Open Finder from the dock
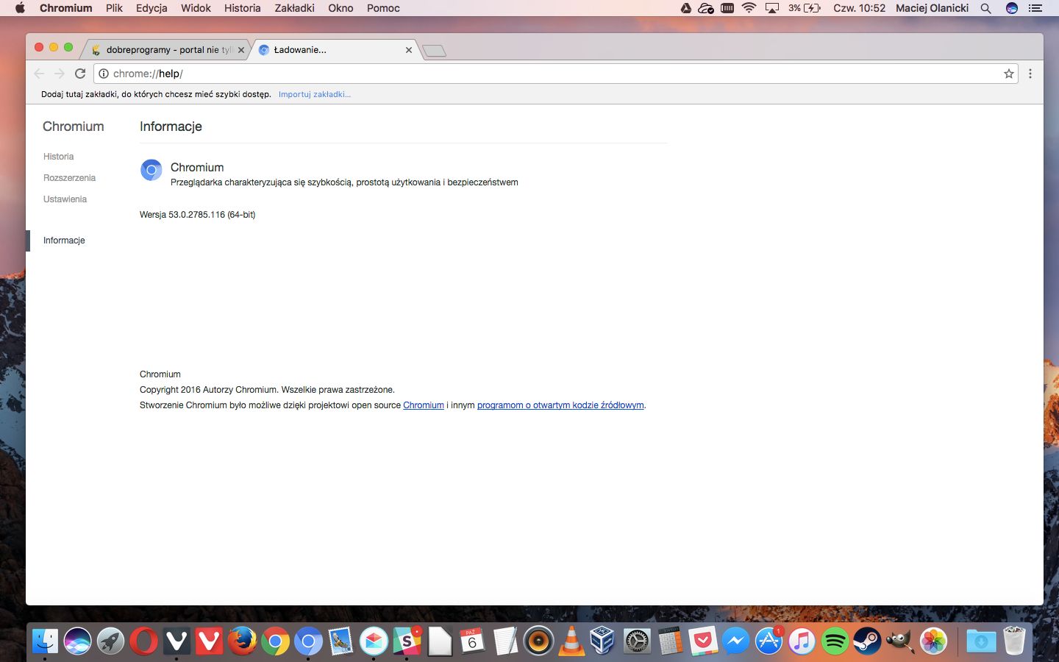This screenshot has height=662, width=1059. tap(45, 641)
